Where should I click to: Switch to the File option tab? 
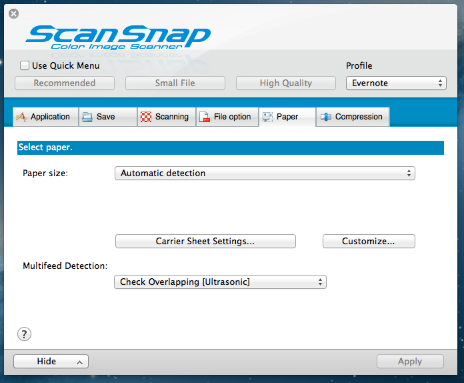pyautogui.click(x=227, y=117)
